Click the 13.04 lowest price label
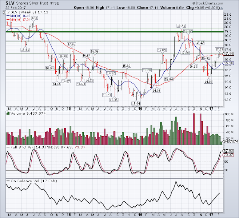The image size is (239, 218). pos(136,104)
